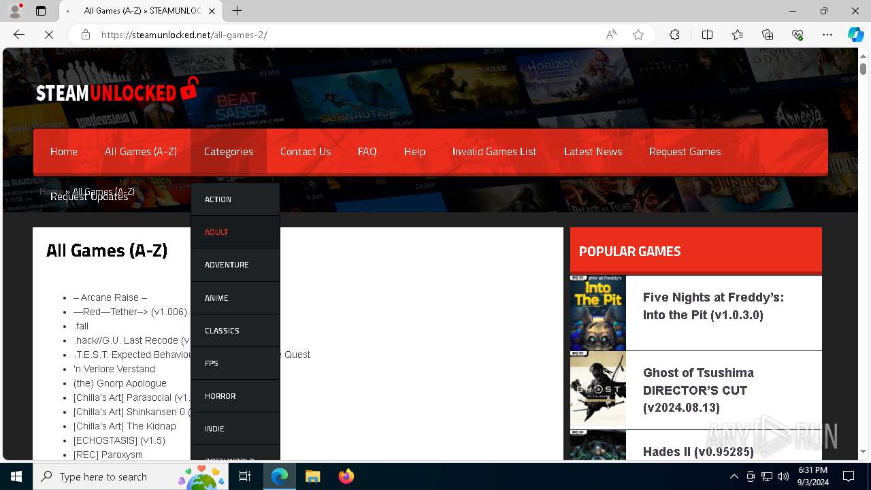Open the .fall game link
The height and width of the screenshot is (490, 871).
tap(81, 326)
